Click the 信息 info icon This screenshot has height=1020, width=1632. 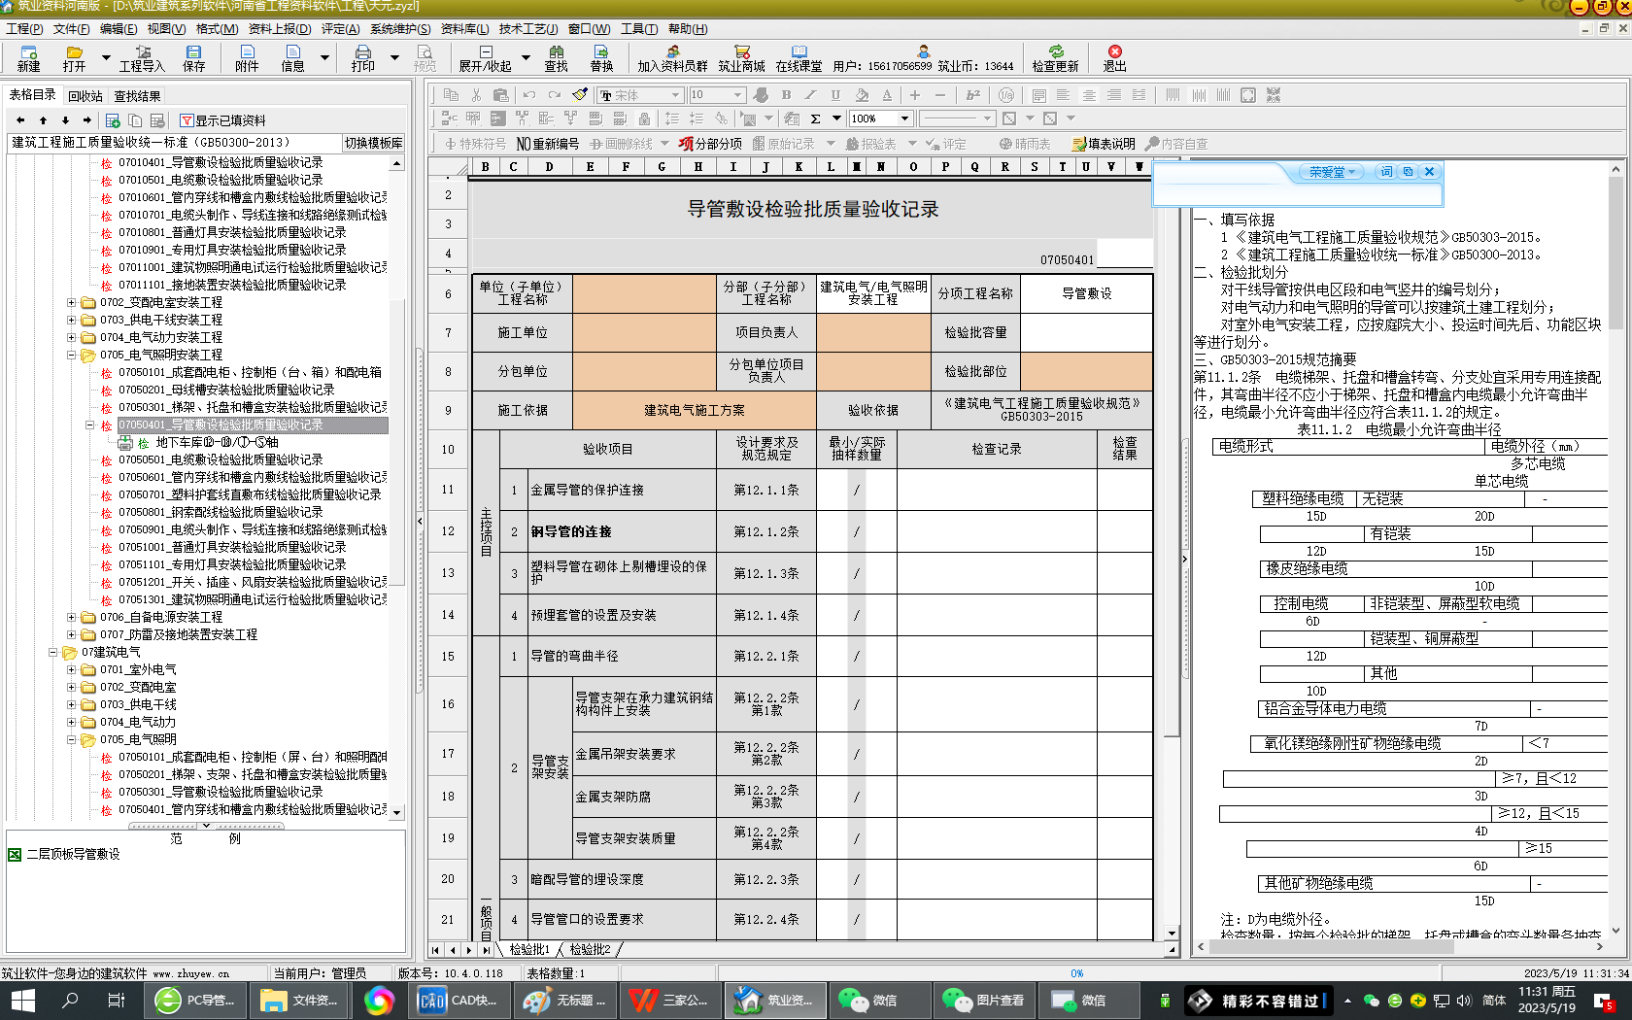click(x=292, y=58)
